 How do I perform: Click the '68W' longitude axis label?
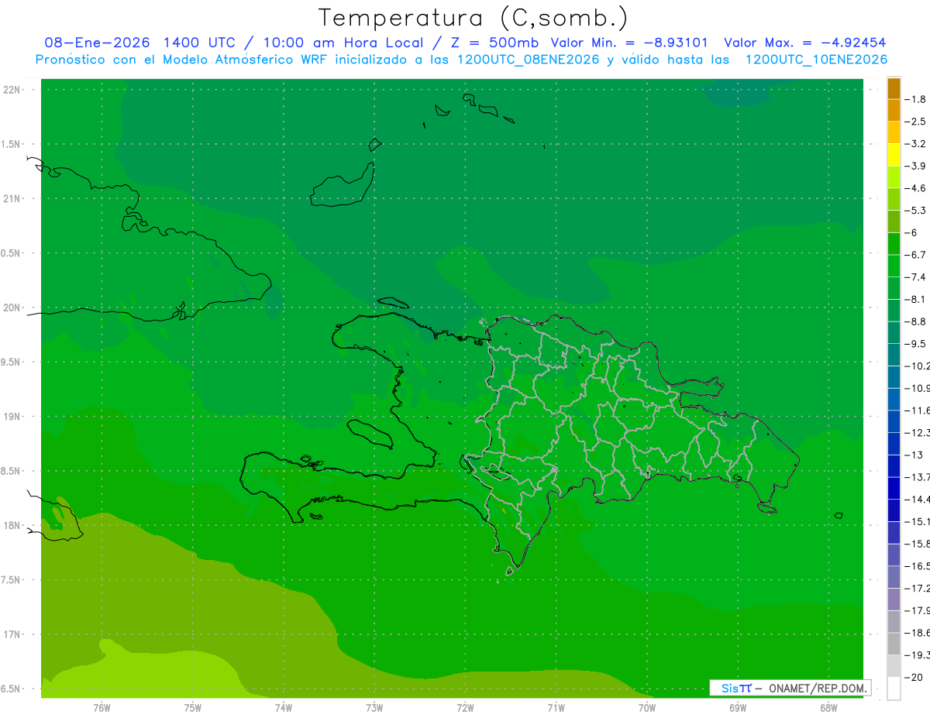click(x=828, y=708)
